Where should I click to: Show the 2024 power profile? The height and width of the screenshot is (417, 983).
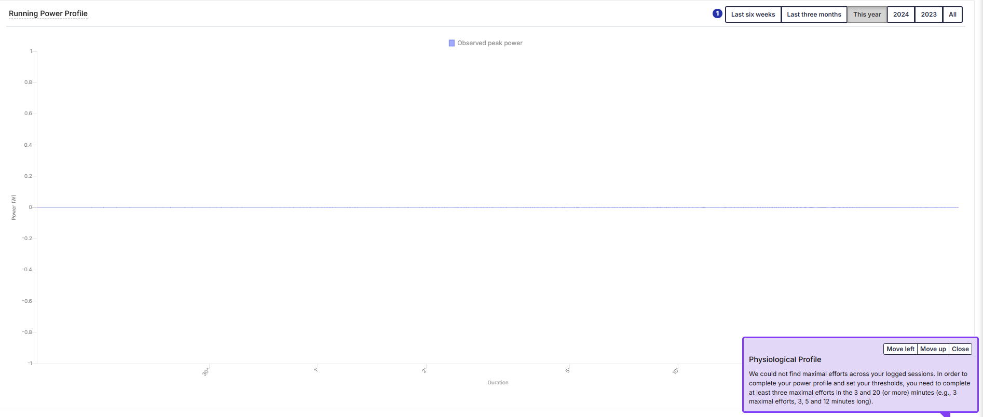pos(900,15)
